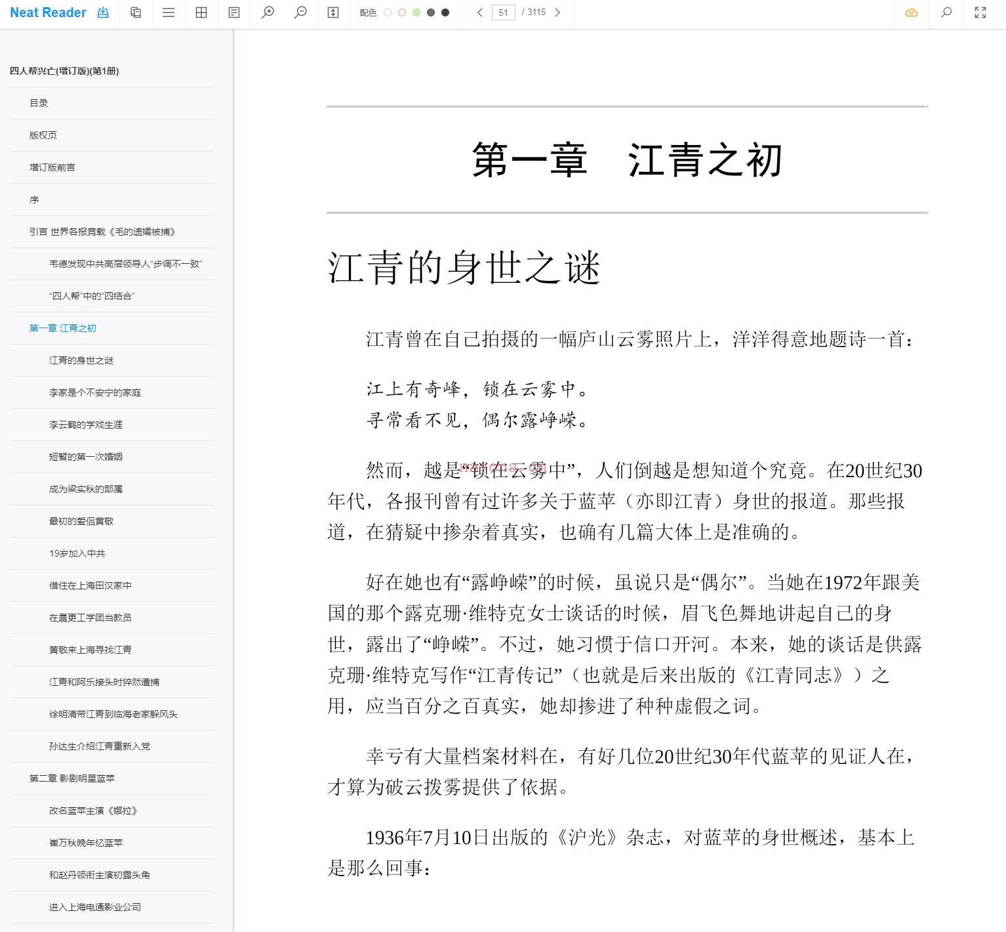Image resolution: width=1006 pixels, height=932 pixels.
Task: Open 江青和阿乐接头时猝然遭捕 section
Action: 104,682
